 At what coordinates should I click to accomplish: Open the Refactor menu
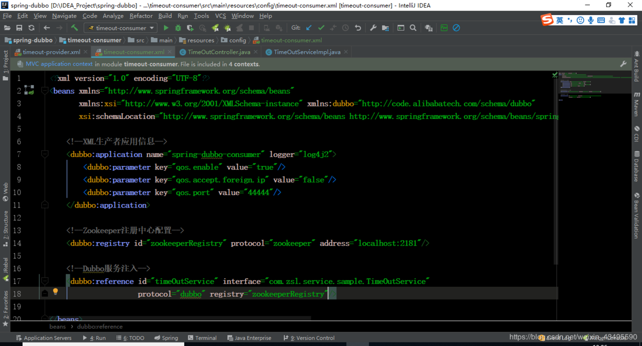tap(141, 16)
